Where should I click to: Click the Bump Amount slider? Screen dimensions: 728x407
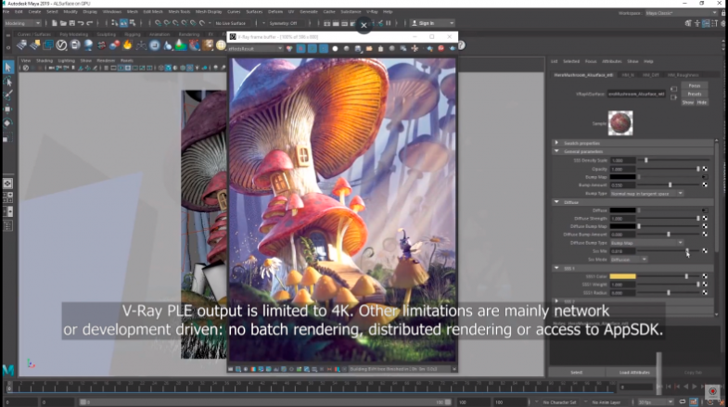coord(669,185)
